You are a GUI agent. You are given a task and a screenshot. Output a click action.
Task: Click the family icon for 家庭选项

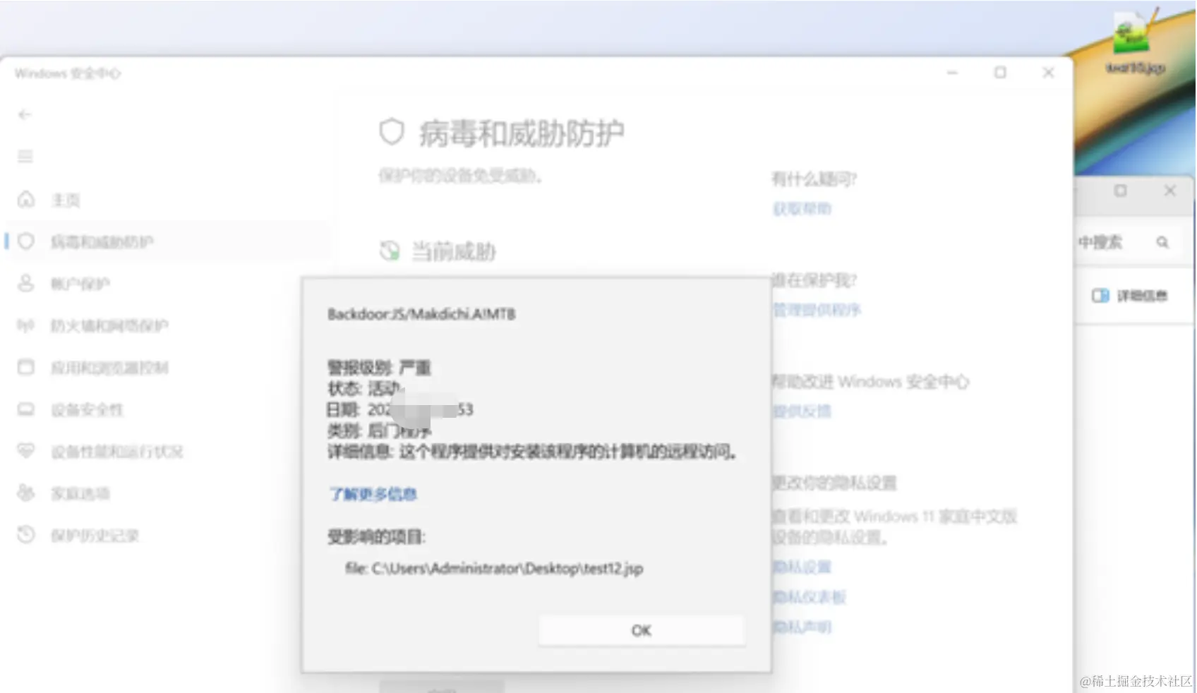[x=26, y=493]
